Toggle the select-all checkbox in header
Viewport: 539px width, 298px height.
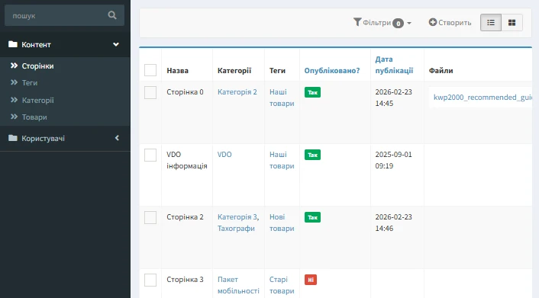click(150, 70)
